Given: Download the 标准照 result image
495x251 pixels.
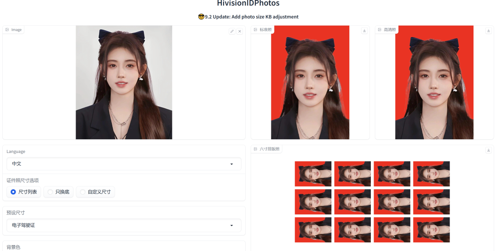Looking at the screenshot, I should [x=364, y=31].
